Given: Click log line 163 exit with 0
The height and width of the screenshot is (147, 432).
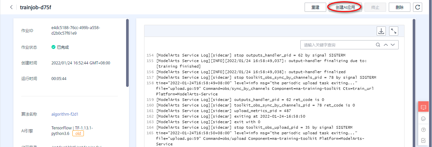Looking at the screenshot, I should click(208, 122).
